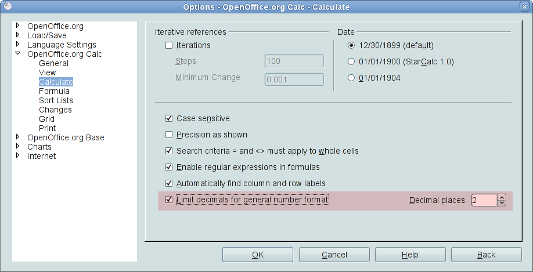The height and width of the screenshot is (272, 533).
Task: Toggle Limit decimals for general number format
Action: [x=169, y=200]
